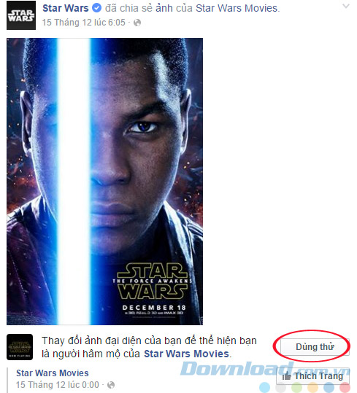Open the 15 Tháng 12 lúc 0:00 timestamp

(58, 385)
